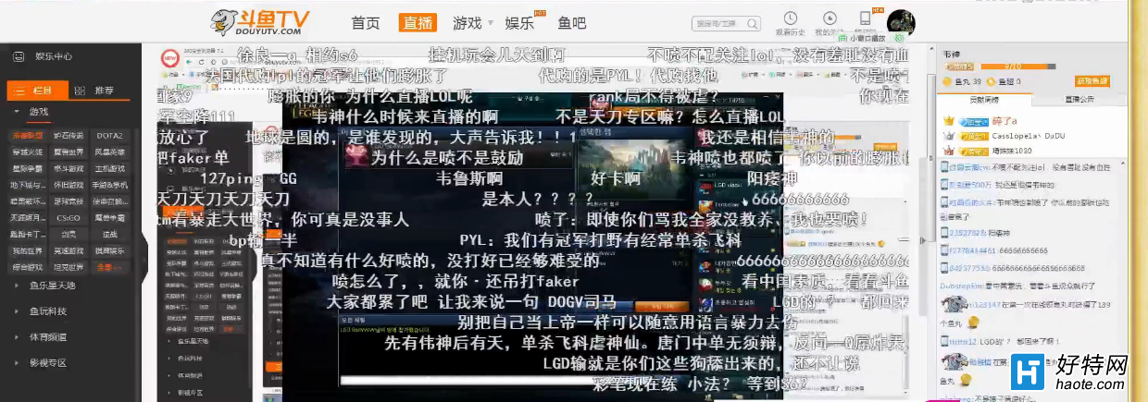Select CS:GO in game list
1148x402 pixels.
click(x=69, y=218)
